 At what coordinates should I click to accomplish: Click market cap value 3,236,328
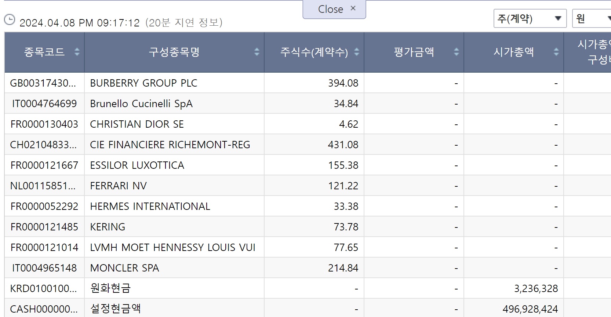536,288
